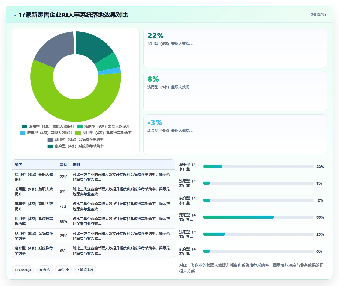The image size is (339, 286).
Task: Toggle legend 废弃型（4家）系统推荐采纳率
Action: 76,146
